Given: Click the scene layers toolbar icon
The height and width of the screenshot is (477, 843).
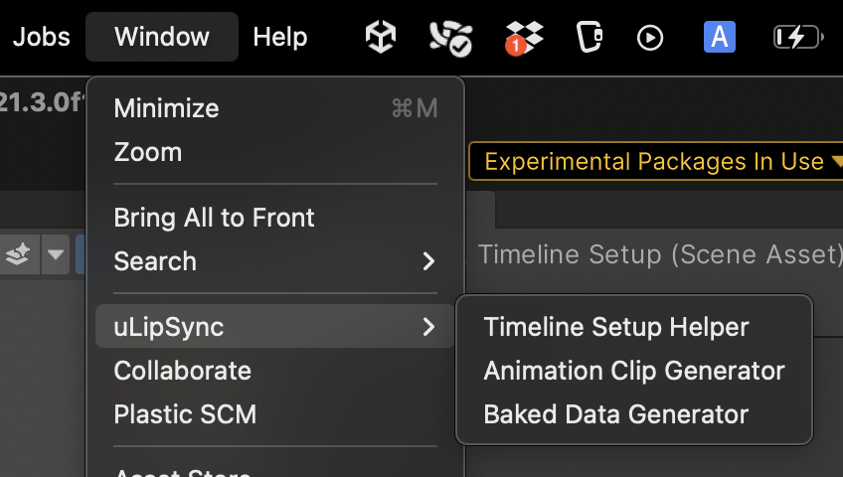Looking at the screenshot, I should [18, 254].
